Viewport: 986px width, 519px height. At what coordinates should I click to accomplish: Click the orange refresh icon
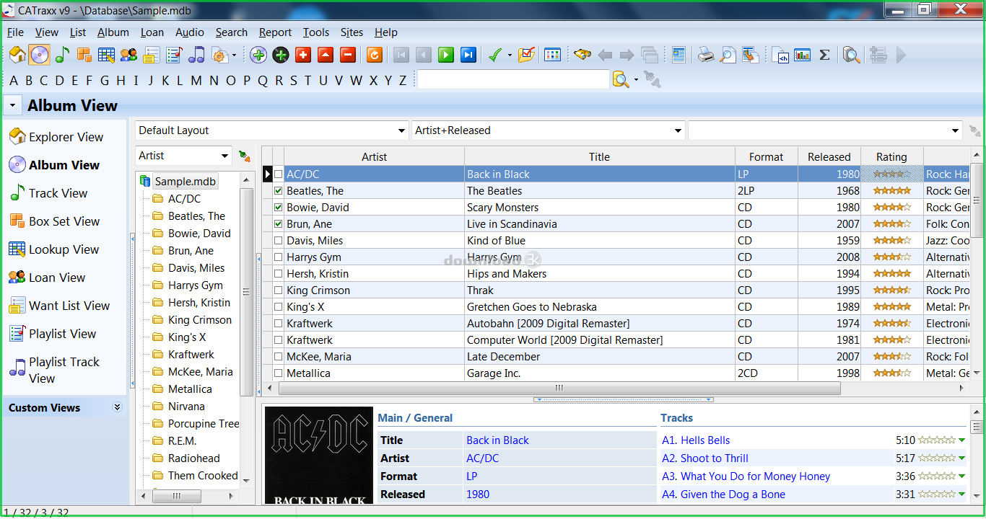click(374, 55)
